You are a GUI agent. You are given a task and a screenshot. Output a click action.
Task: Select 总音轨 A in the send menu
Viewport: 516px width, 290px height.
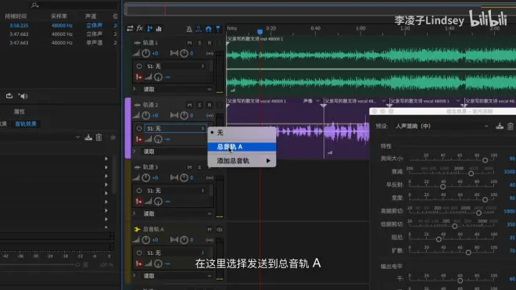pos(242,147)
